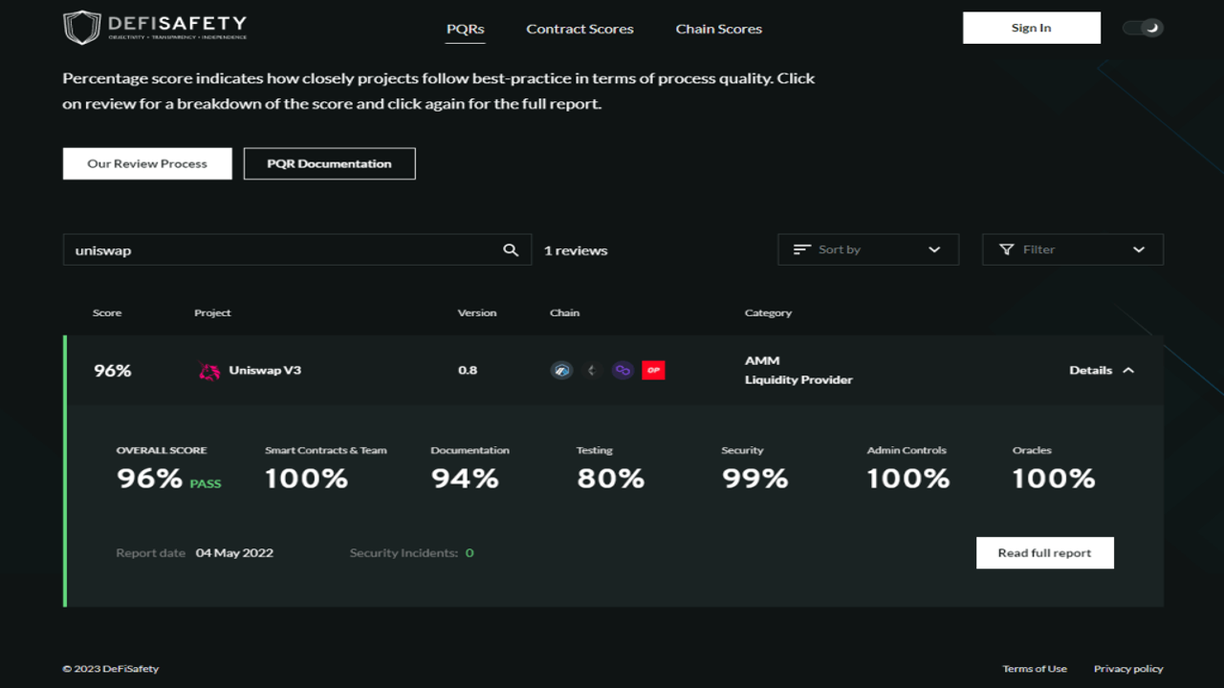The width and height of the screenshot is (1224, 688).
Task: Open the PQRs tab
Action: [466, 29]
